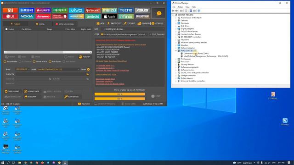
Task: Select the Apple brand tile
Action: [109, 16]
